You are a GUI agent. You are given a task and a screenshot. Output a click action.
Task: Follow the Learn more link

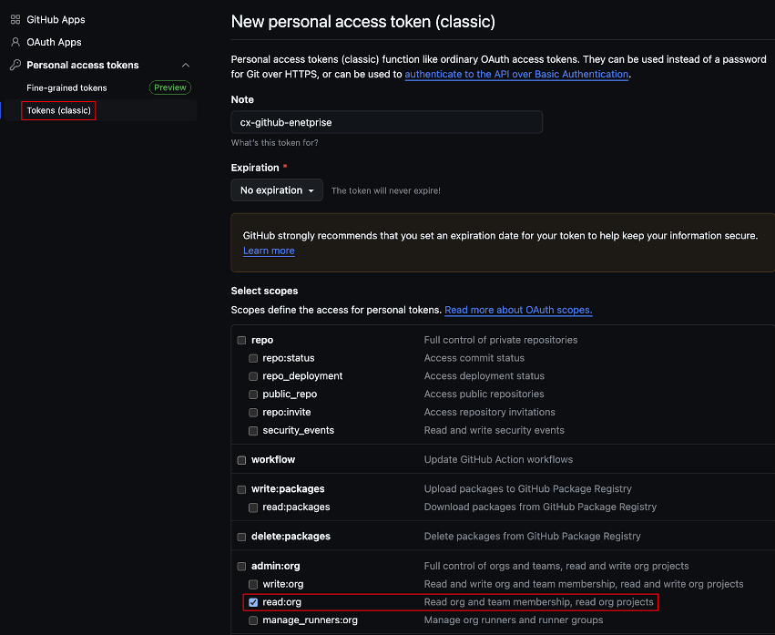(x=269, y=251)
